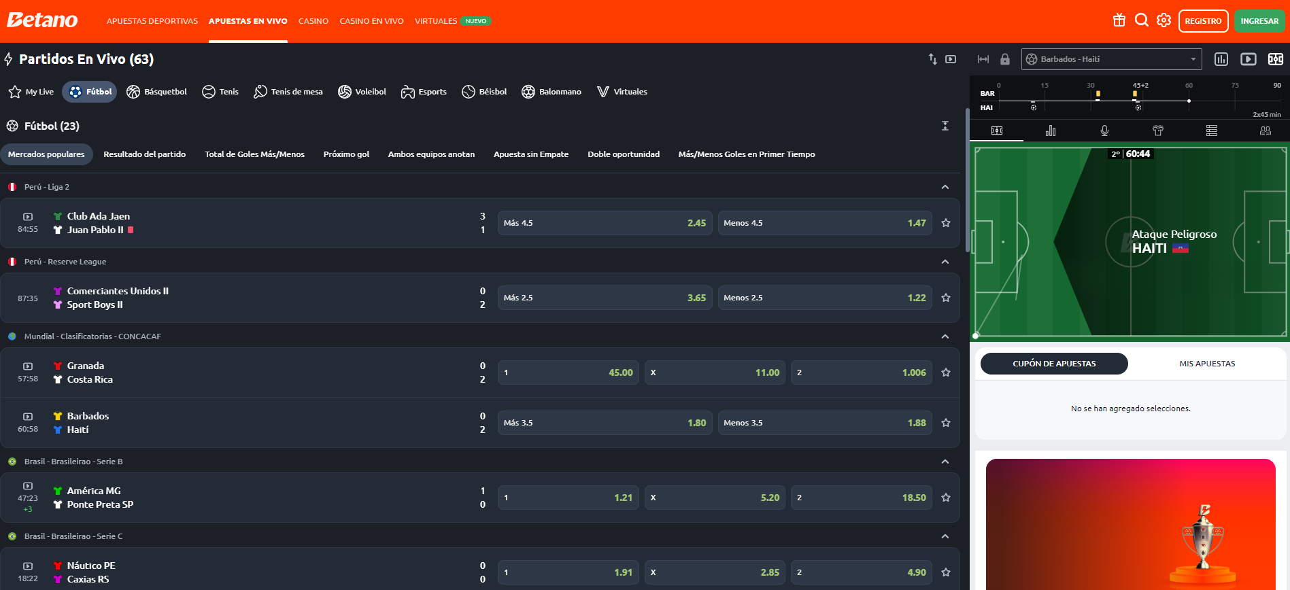Favorite the Barbados vs Haití match
The width and height of the screenshot is (1290, 590).
[x=946, y=423]
